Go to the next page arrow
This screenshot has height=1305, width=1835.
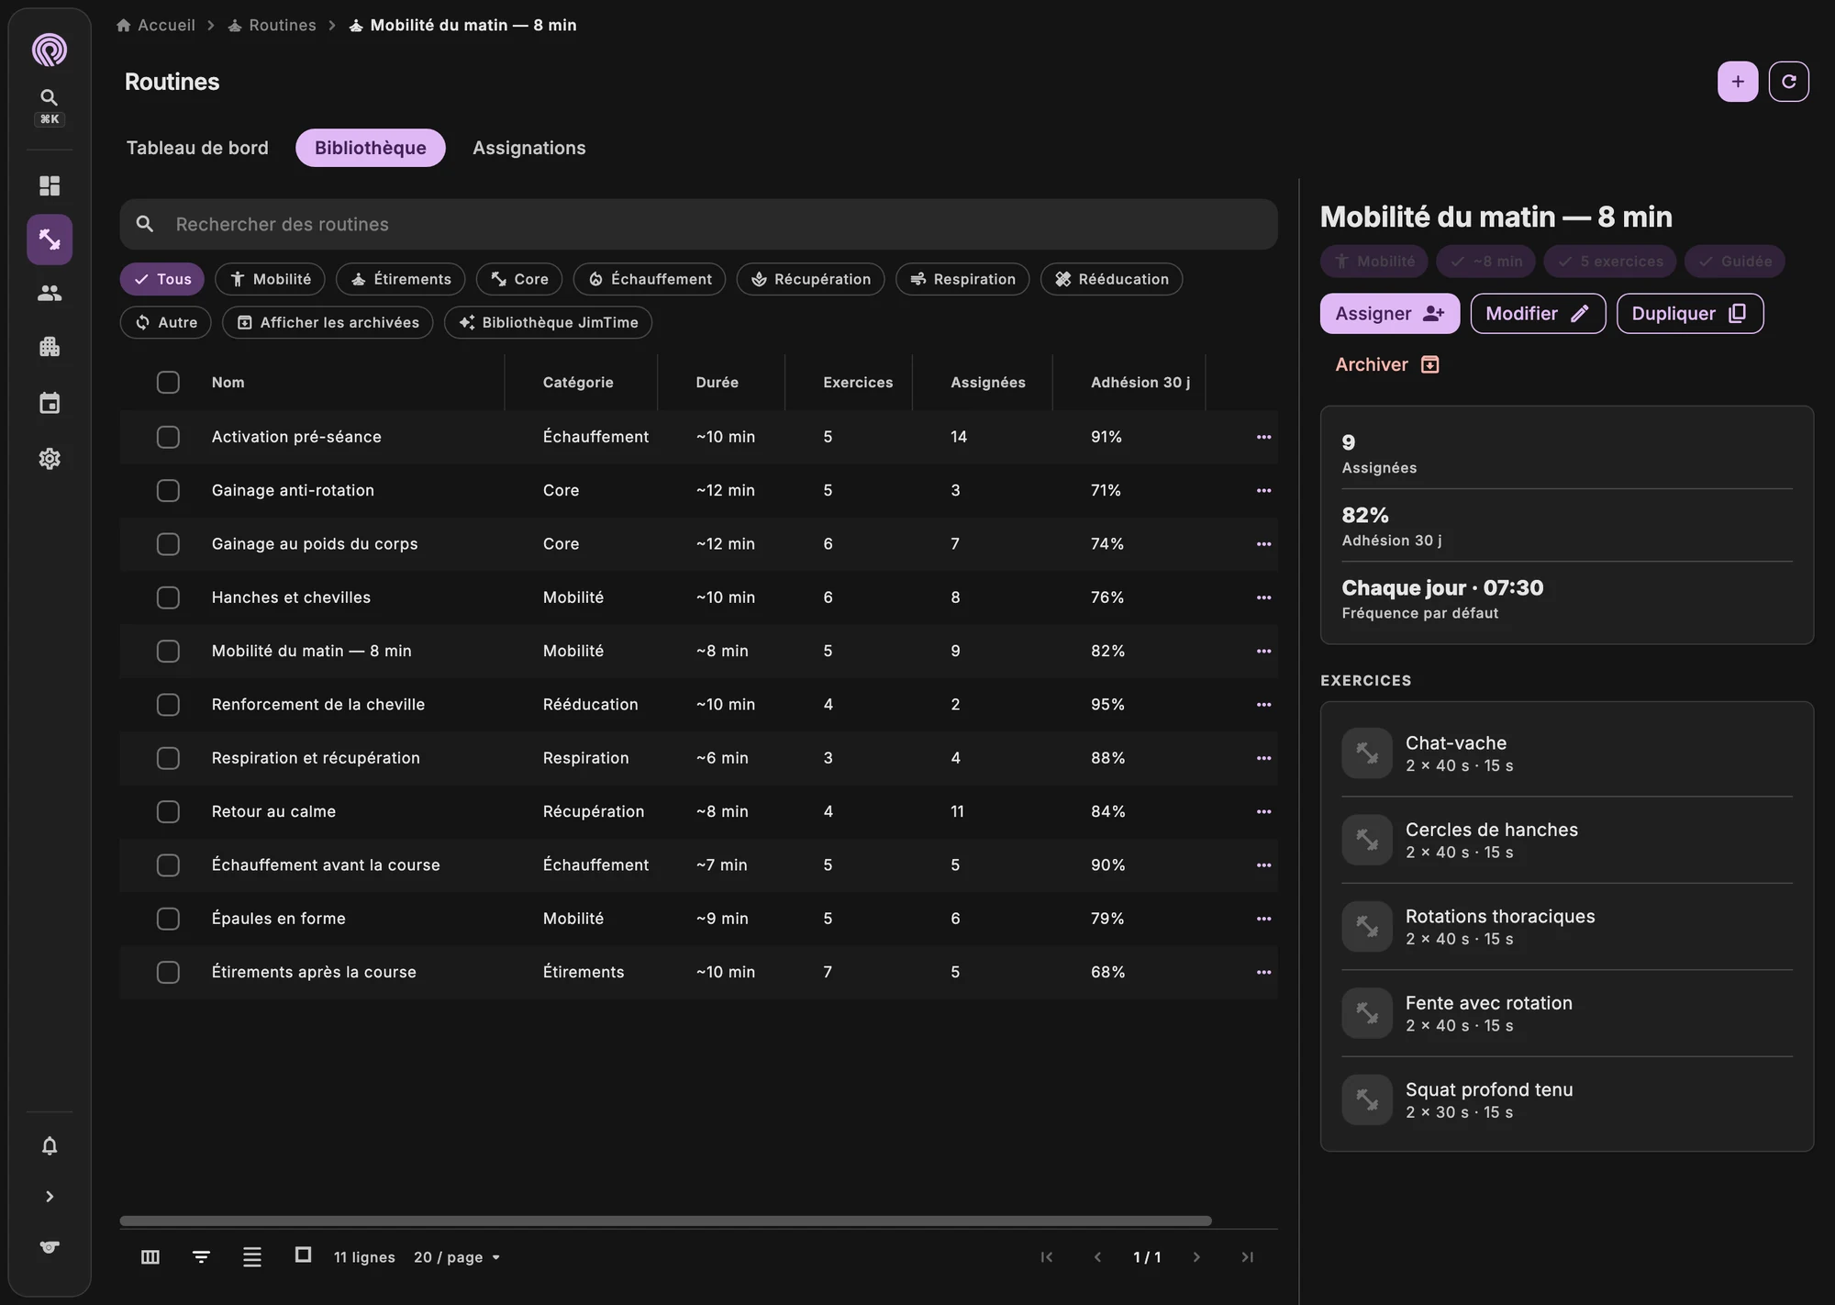pos(1196,1257)
